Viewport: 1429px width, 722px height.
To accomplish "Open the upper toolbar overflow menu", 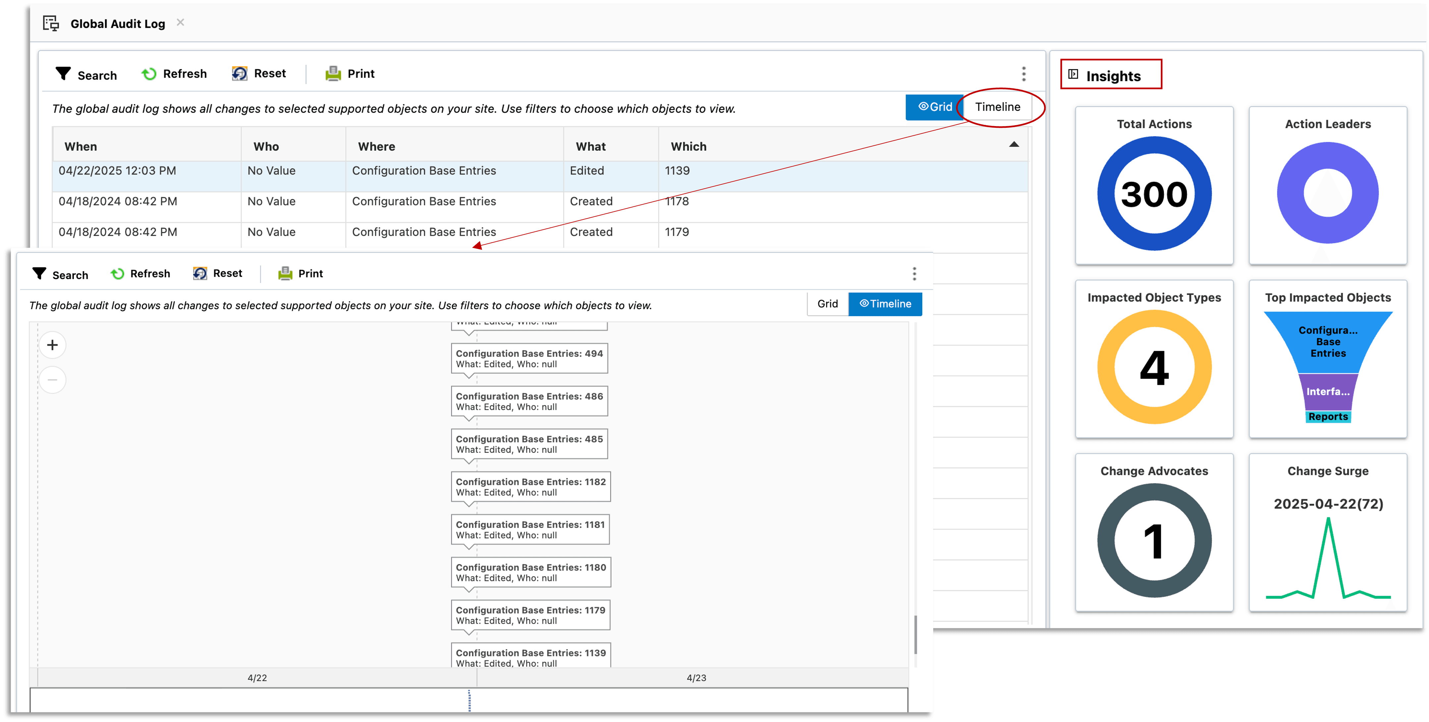I will pos(1023,74).
